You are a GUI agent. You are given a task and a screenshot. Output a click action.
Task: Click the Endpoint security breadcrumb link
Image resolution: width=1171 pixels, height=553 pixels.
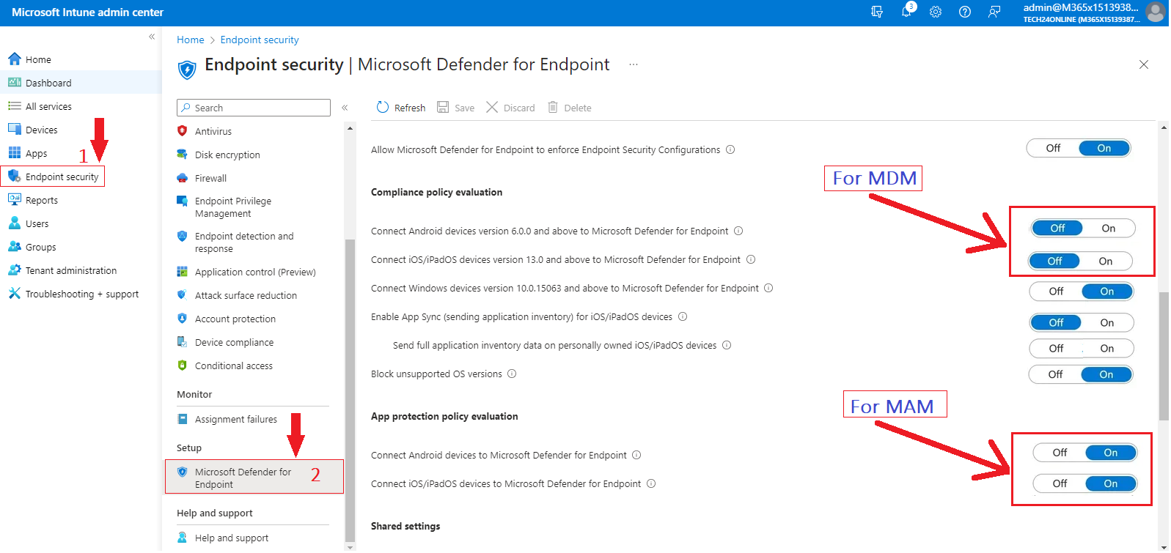pos(260,40)
